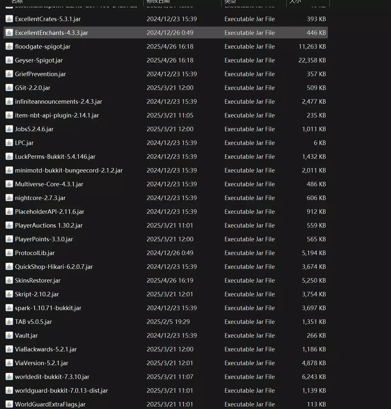Viewport: 391px width, 409px height.
Task: Click the file name Vault.jar
Action: pyautogui.click(x=26, y=335)
